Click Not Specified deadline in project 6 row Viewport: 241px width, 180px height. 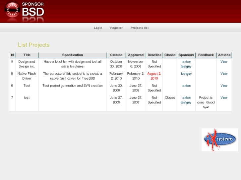point(154,88)
